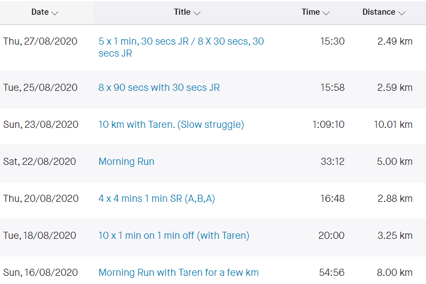Select the row dated Thu, 27/08/2020

coord(213,48)
